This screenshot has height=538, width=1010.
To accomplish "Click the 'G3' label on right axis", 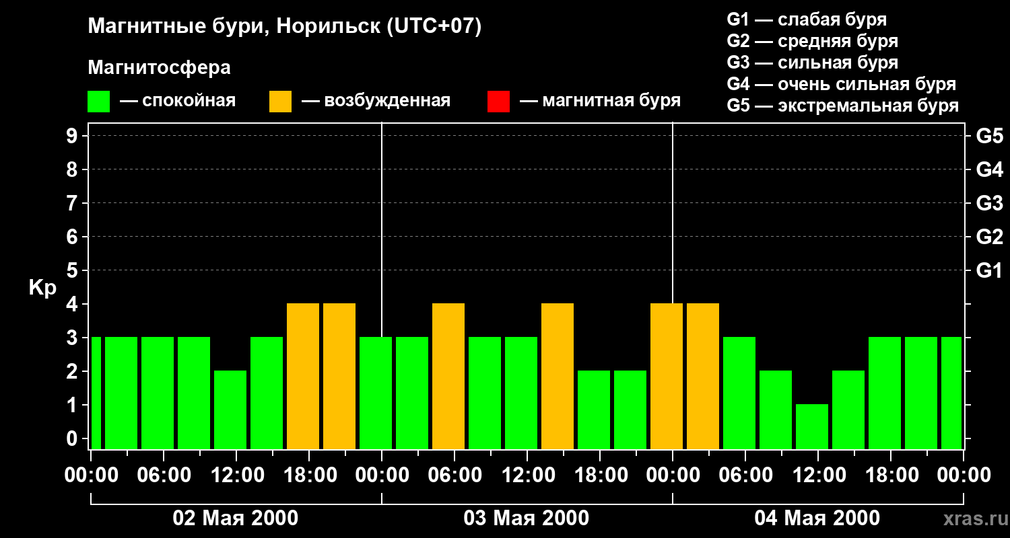I will (989, 203).
